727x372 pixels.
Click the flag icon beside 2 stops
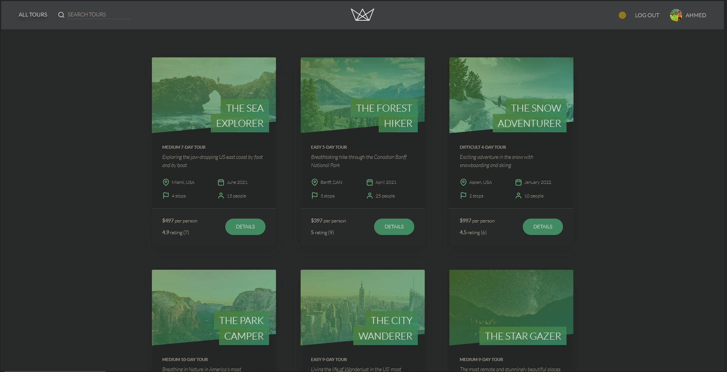coord(463,196)
